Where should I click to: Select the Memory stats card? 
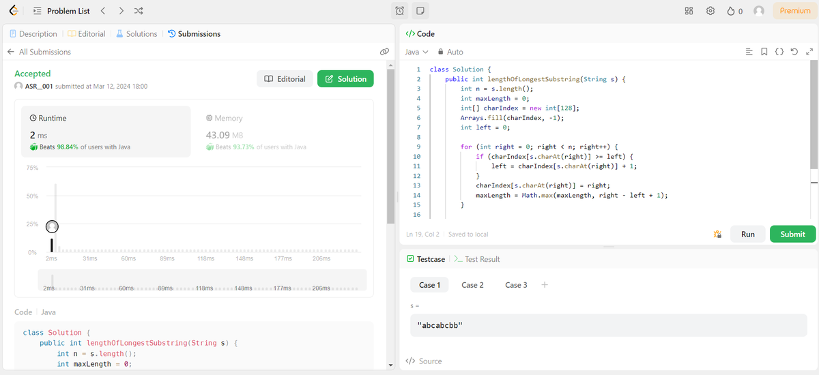pos(283,132)
